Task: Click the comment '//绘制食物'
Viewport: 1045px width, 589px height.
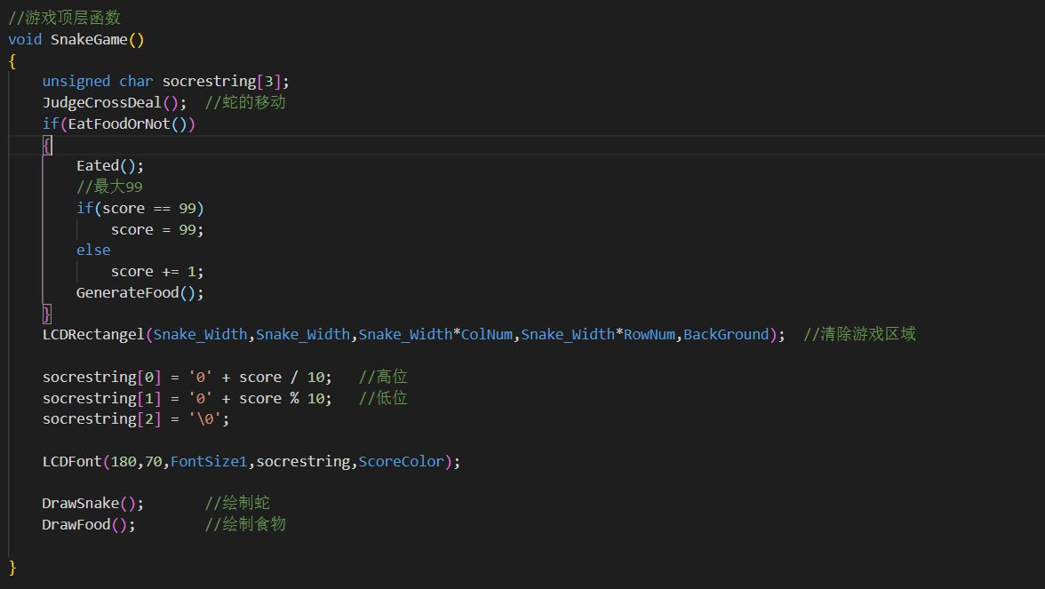Action: [x=245, y=524]
